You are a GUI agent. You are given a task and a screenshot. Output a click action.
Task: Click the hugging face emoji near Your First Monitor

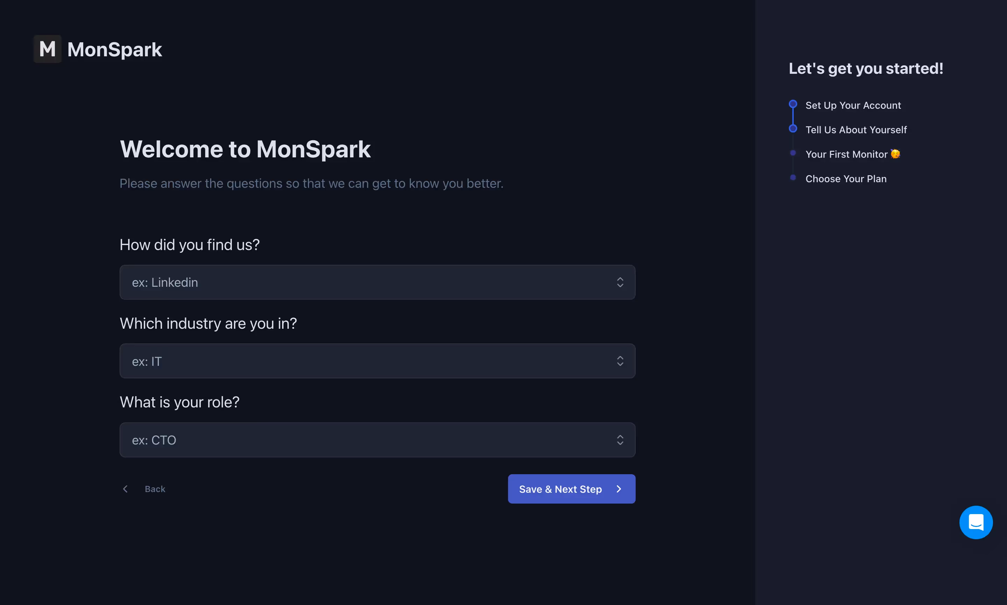pyautogui.click(x=895, y=154)
